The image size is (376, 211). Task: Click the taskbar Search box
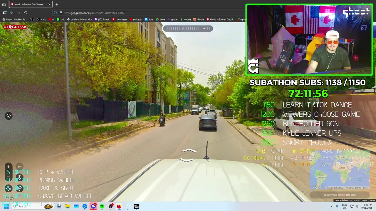tap(32, 206)
